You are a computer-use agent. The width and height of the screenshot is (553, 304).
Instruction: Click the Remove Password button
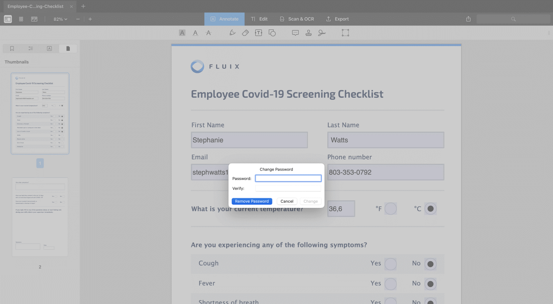pyautogui.click(x=252, y=201)
